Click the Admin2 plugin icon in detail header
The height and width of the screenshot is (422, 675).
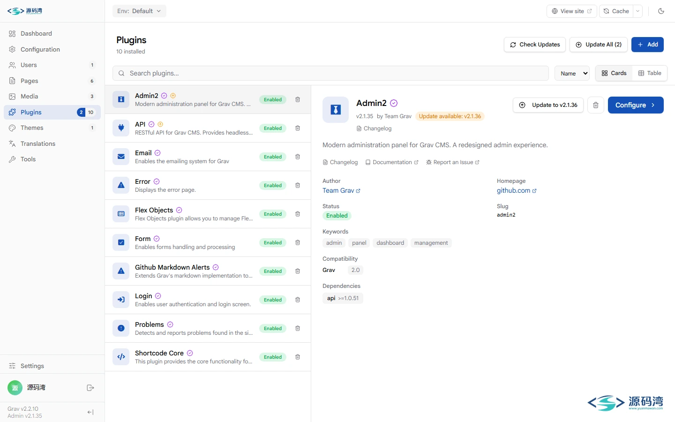coord(336,110)
